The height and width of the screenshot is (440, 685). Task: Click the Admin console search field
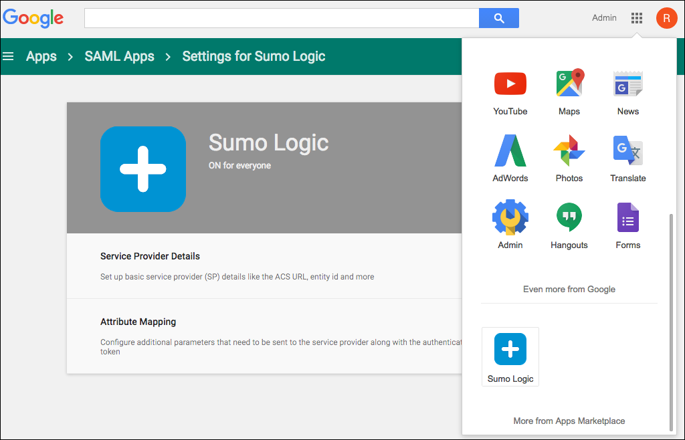point(281,17)
